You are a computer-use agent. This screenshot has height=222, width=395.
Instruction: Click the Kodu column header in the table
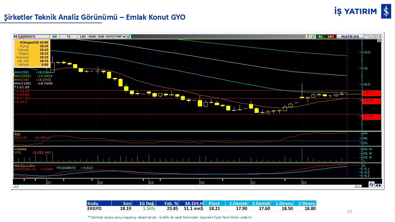coord(99,203)
